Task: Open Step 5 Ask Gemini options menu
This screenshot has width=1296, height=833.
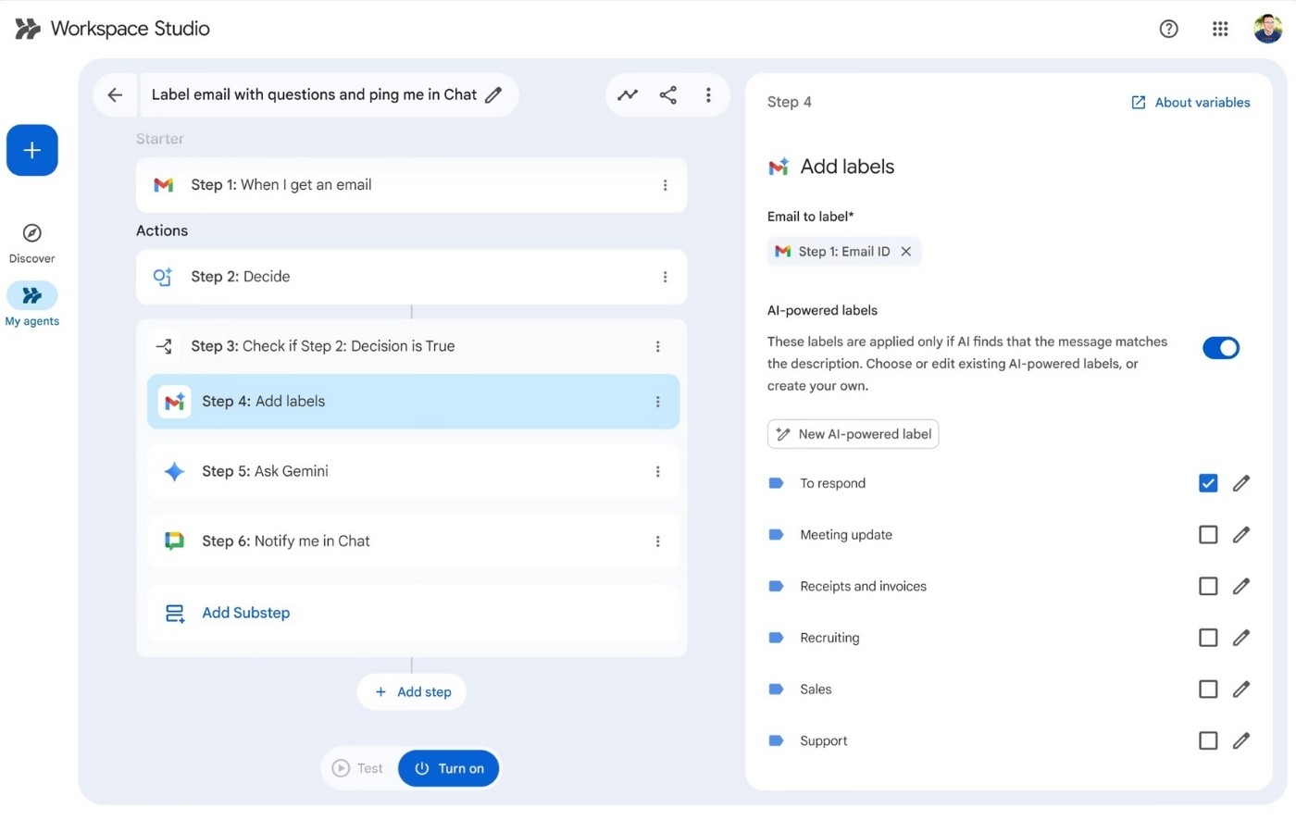Action: pyautogui.click(x=657, y=471)
